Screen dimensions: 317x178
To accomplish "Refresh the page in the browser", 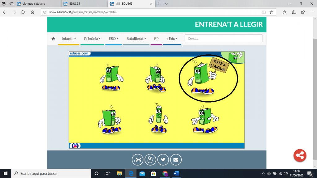I will point(23,12).
